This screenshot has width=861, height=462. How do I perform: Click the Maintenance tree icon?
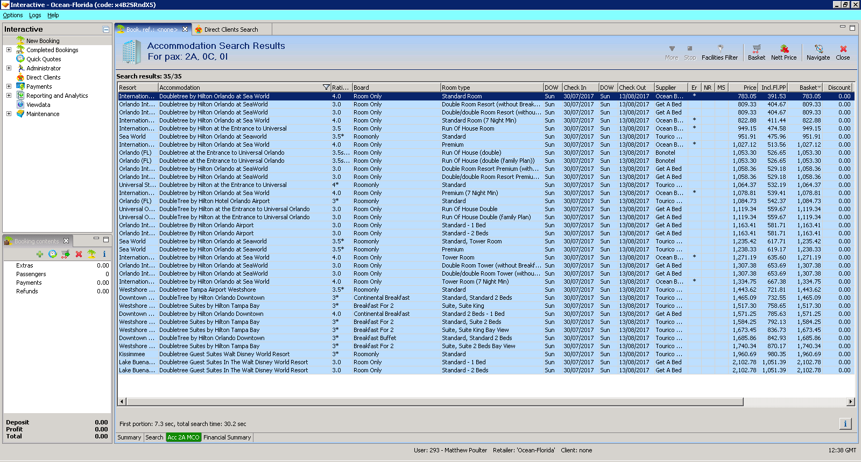coord(20,114)
